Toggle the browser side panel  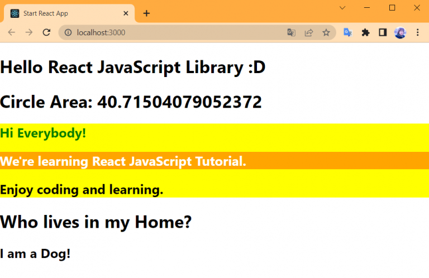[383, 32]
